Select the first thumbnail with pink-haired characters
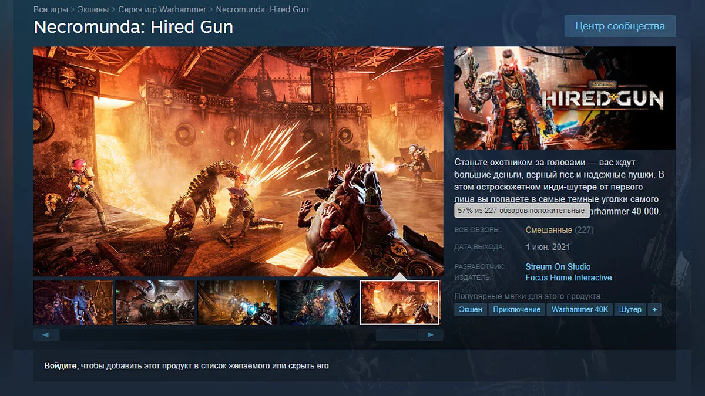The width and height of the screenshot is (705, 396). coord(73,303)
